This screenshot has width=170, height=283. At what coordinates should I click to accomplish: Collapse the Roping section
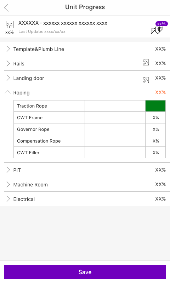8,92
